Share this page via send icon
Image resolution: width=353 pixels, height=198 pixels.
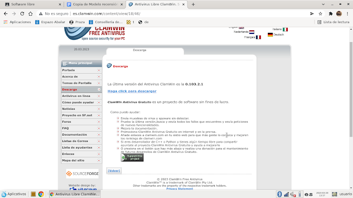(x=312, y=13)
